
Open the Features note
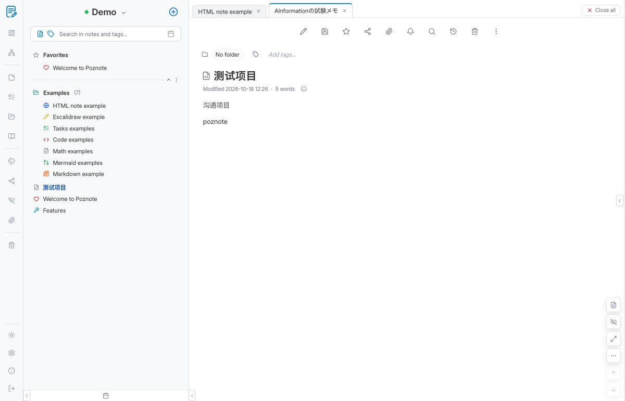pyautogui.click(x=54, y=210)
